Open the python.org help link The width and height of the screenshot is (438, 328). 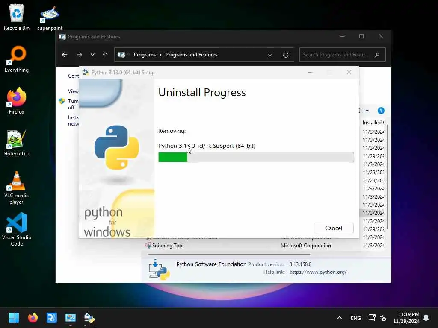click(318, 272)
